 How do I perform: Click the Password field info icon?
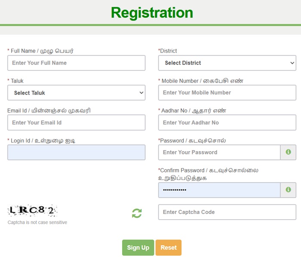pos(288,152)
